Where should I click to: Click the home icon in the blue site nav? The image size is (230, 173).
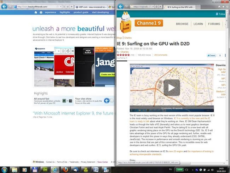[36, 12]
